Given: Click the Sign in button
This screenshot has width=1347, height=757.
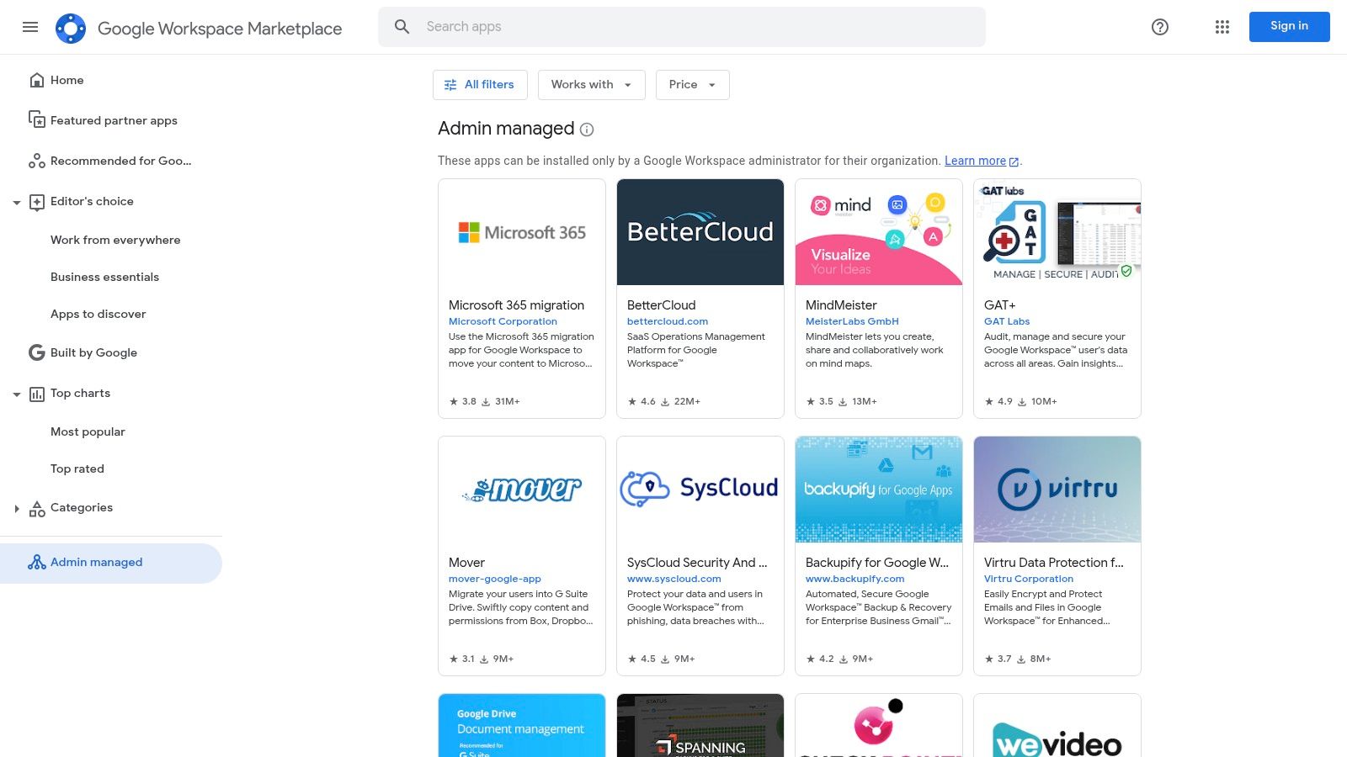Looking at the screenshot, I should 1289,26.
